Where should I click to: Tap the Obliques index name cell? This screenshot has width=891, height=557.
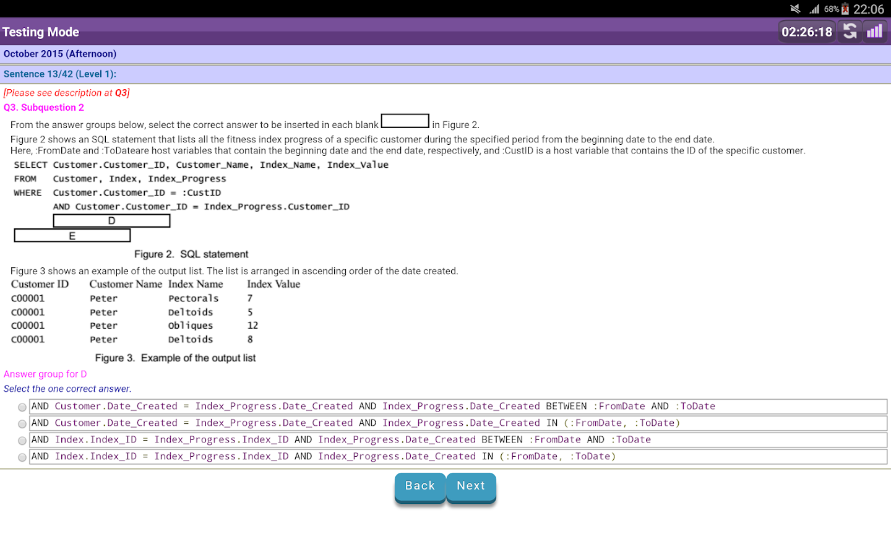[191, 326]
